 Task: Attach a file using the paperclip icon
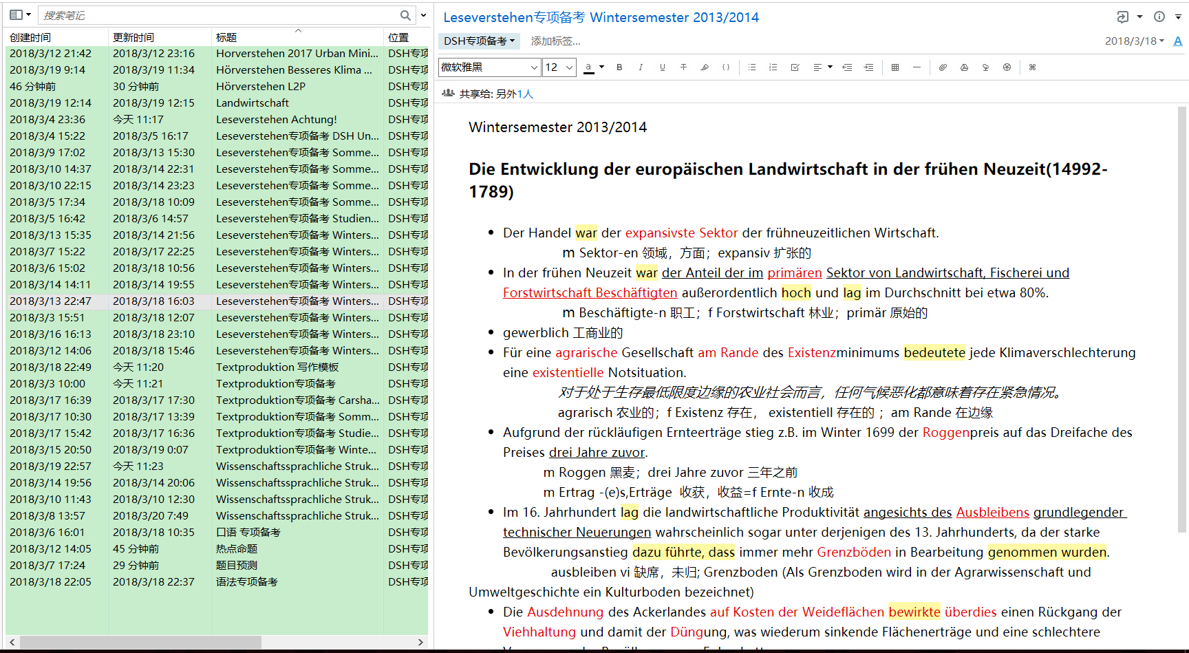pos(943,67)
